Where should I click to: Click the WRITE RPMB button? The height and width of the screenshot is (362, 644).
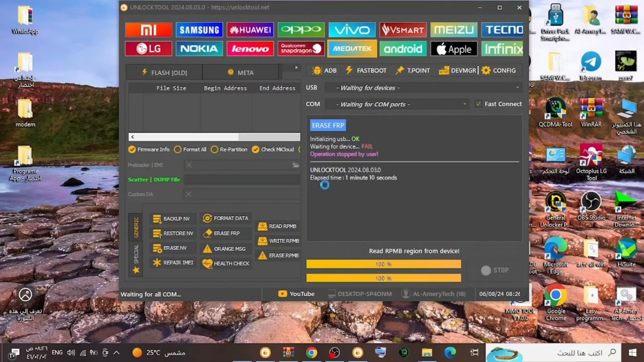pos(278,241)
